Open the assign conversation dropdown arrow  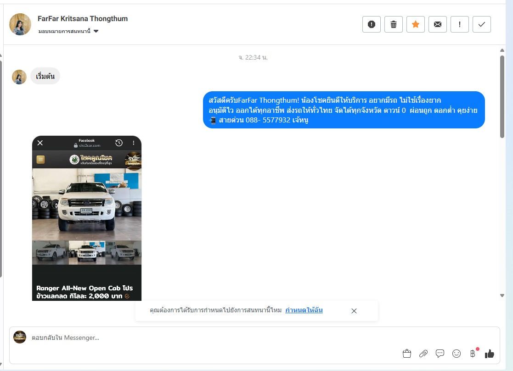pos(96,31)
